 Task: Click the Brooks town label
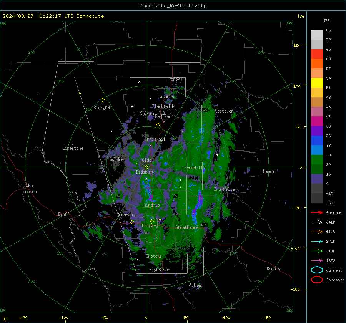point(273,269)
